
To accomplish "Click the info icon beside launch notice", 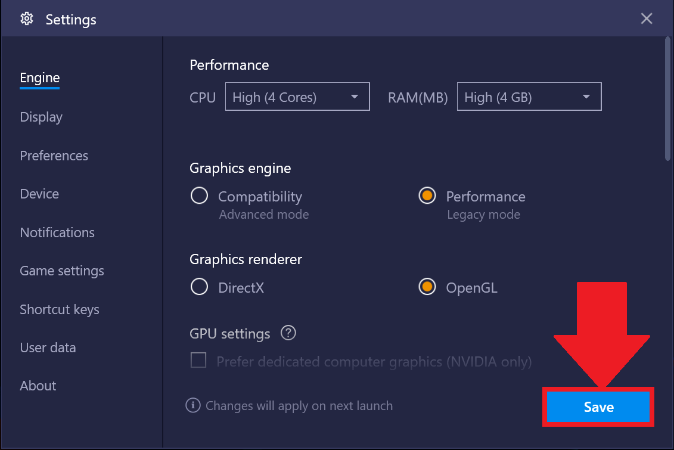I will 193,405.
